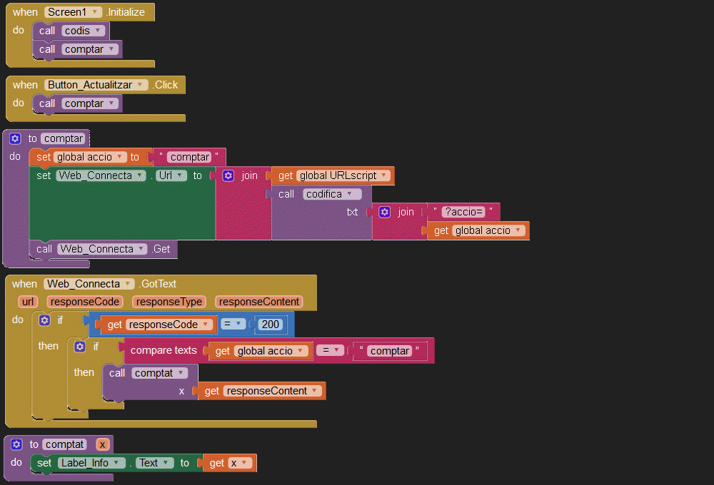The image size is (714, 485).
Task: Open the compare texts operator dropdown
Action: tap(336, 350)
